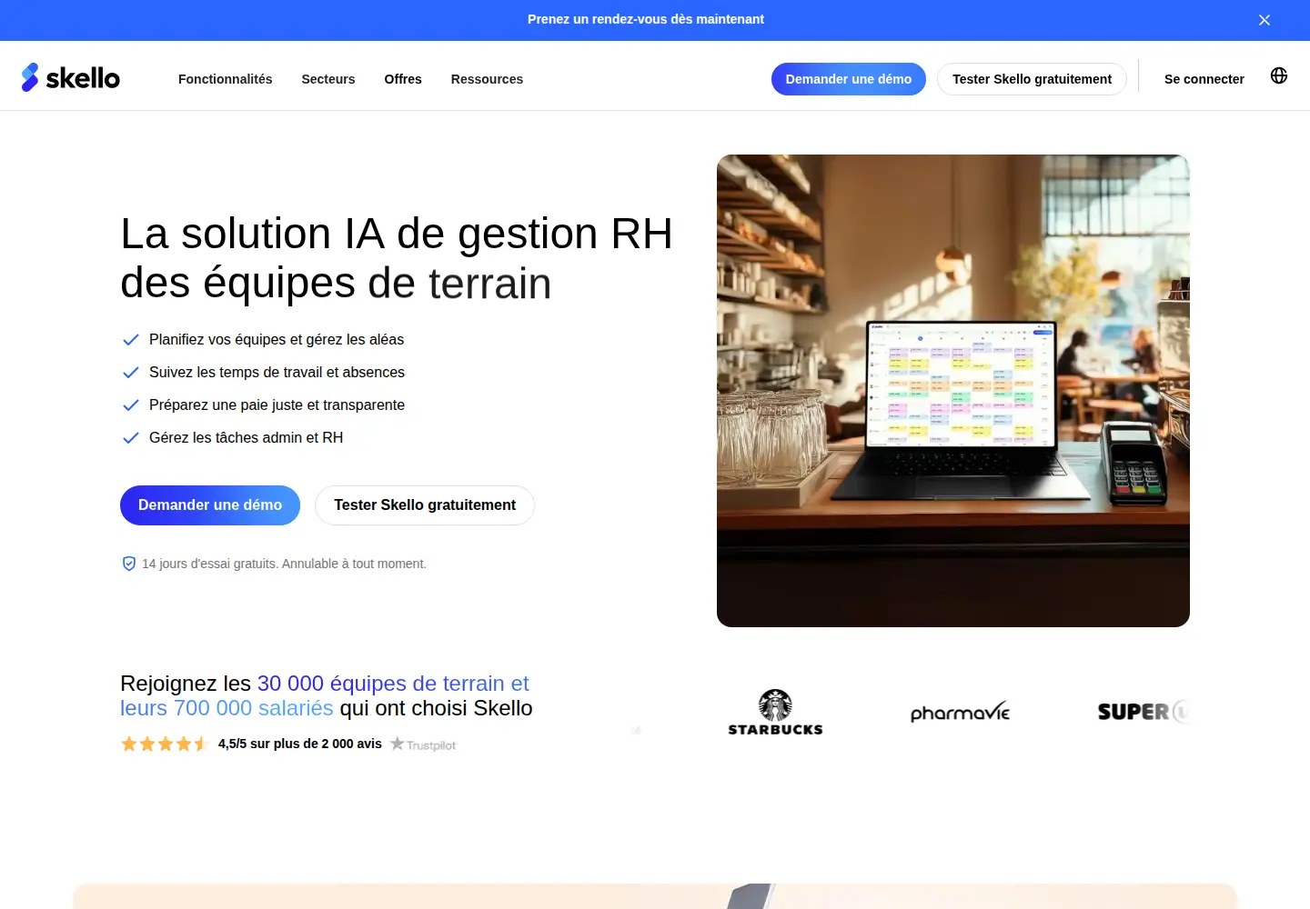Screen dimensions: 1310x909
Task: Close the top announcement banner
Action: point(1265,20)
